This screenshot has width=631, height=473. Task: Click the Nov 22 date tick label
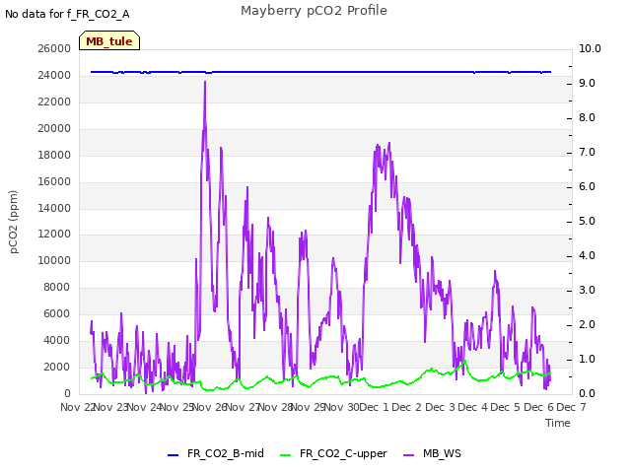click(78, 407)
